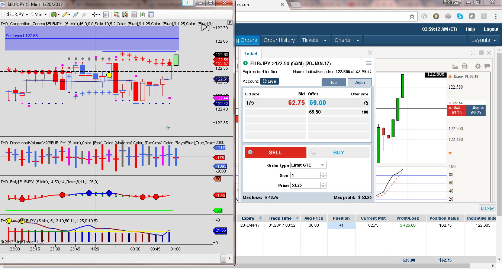Click the zoom out magnifier icon
Viewport: 502px width, 269px height.
84,14
